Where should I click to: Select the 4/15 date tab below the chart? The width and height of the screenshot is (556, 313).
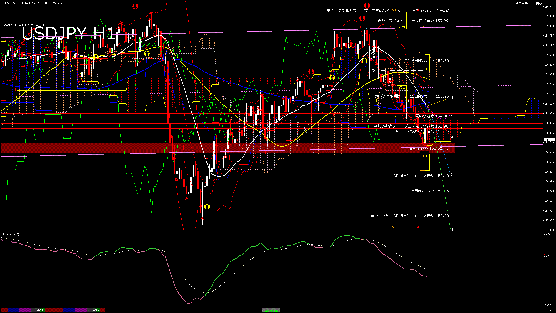click(96, 310)
